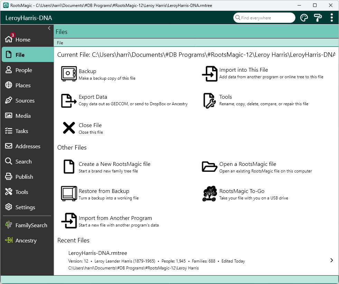The width and height of the screenshot is (339, 284).
Task: Click the Export Data arrow-out icon
Action: click(x=69, y=101)
